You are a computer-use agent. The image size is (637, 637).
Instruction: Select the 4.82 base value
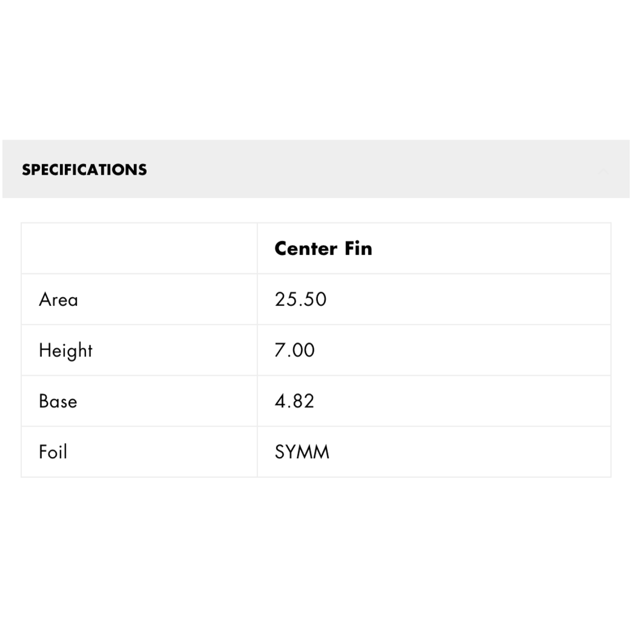(x=295, y=401)
